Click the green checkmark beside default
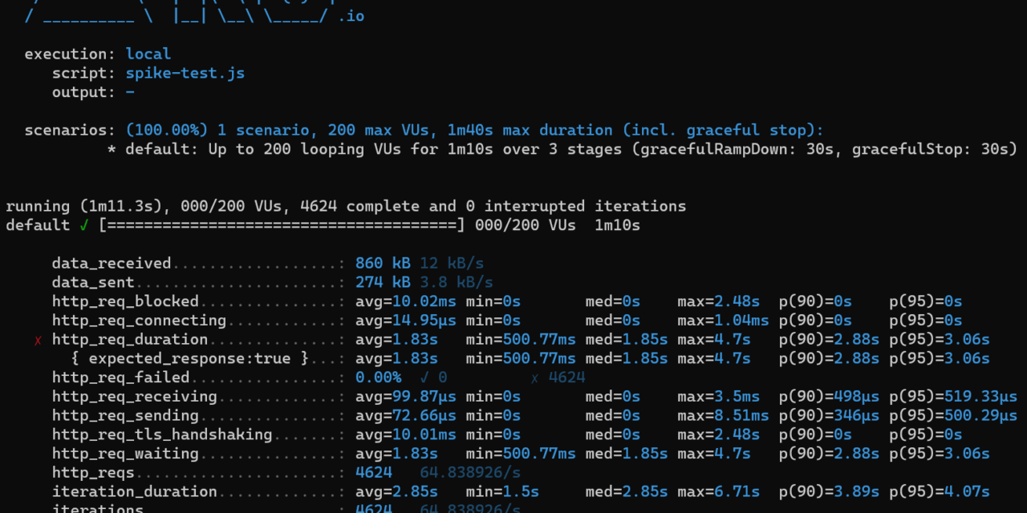 pos(84,225)
